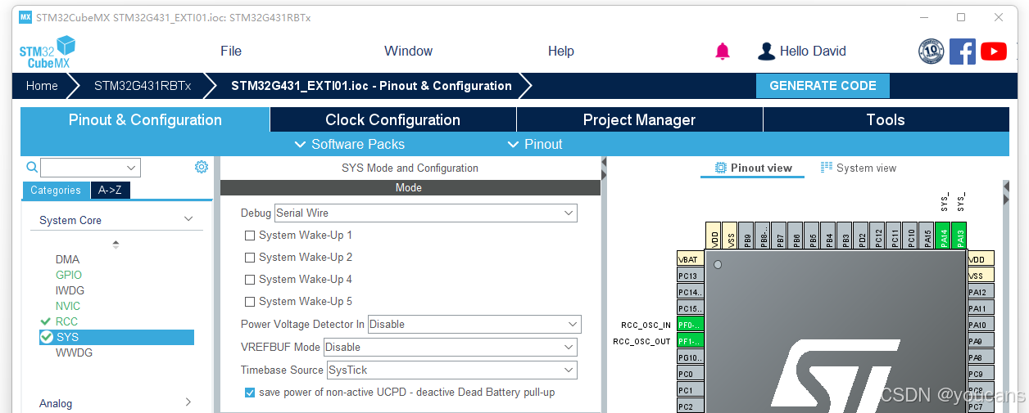Click pin PA10 on chip
The image size is (1029, 413).
(981, 325)
